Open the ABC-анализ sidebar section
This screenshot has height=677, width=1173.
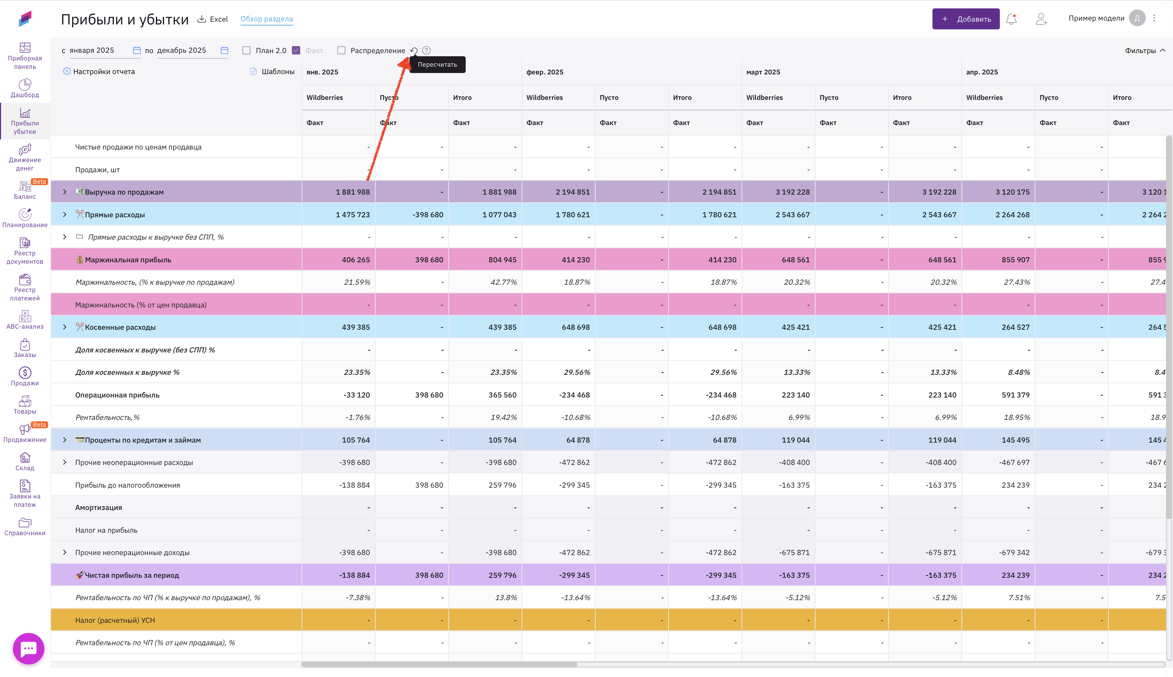tap(25, 320)
